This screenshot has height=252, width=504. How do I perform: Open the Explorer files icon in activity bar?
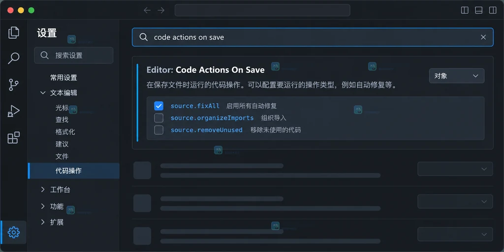[x=13, y=32]
